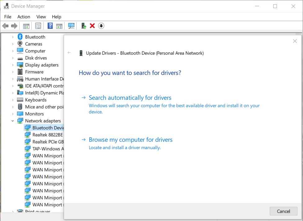Toggle the console tree with the Show/Hide icon
The height and width of the screenshot is (221, 303).
(26, 25)
